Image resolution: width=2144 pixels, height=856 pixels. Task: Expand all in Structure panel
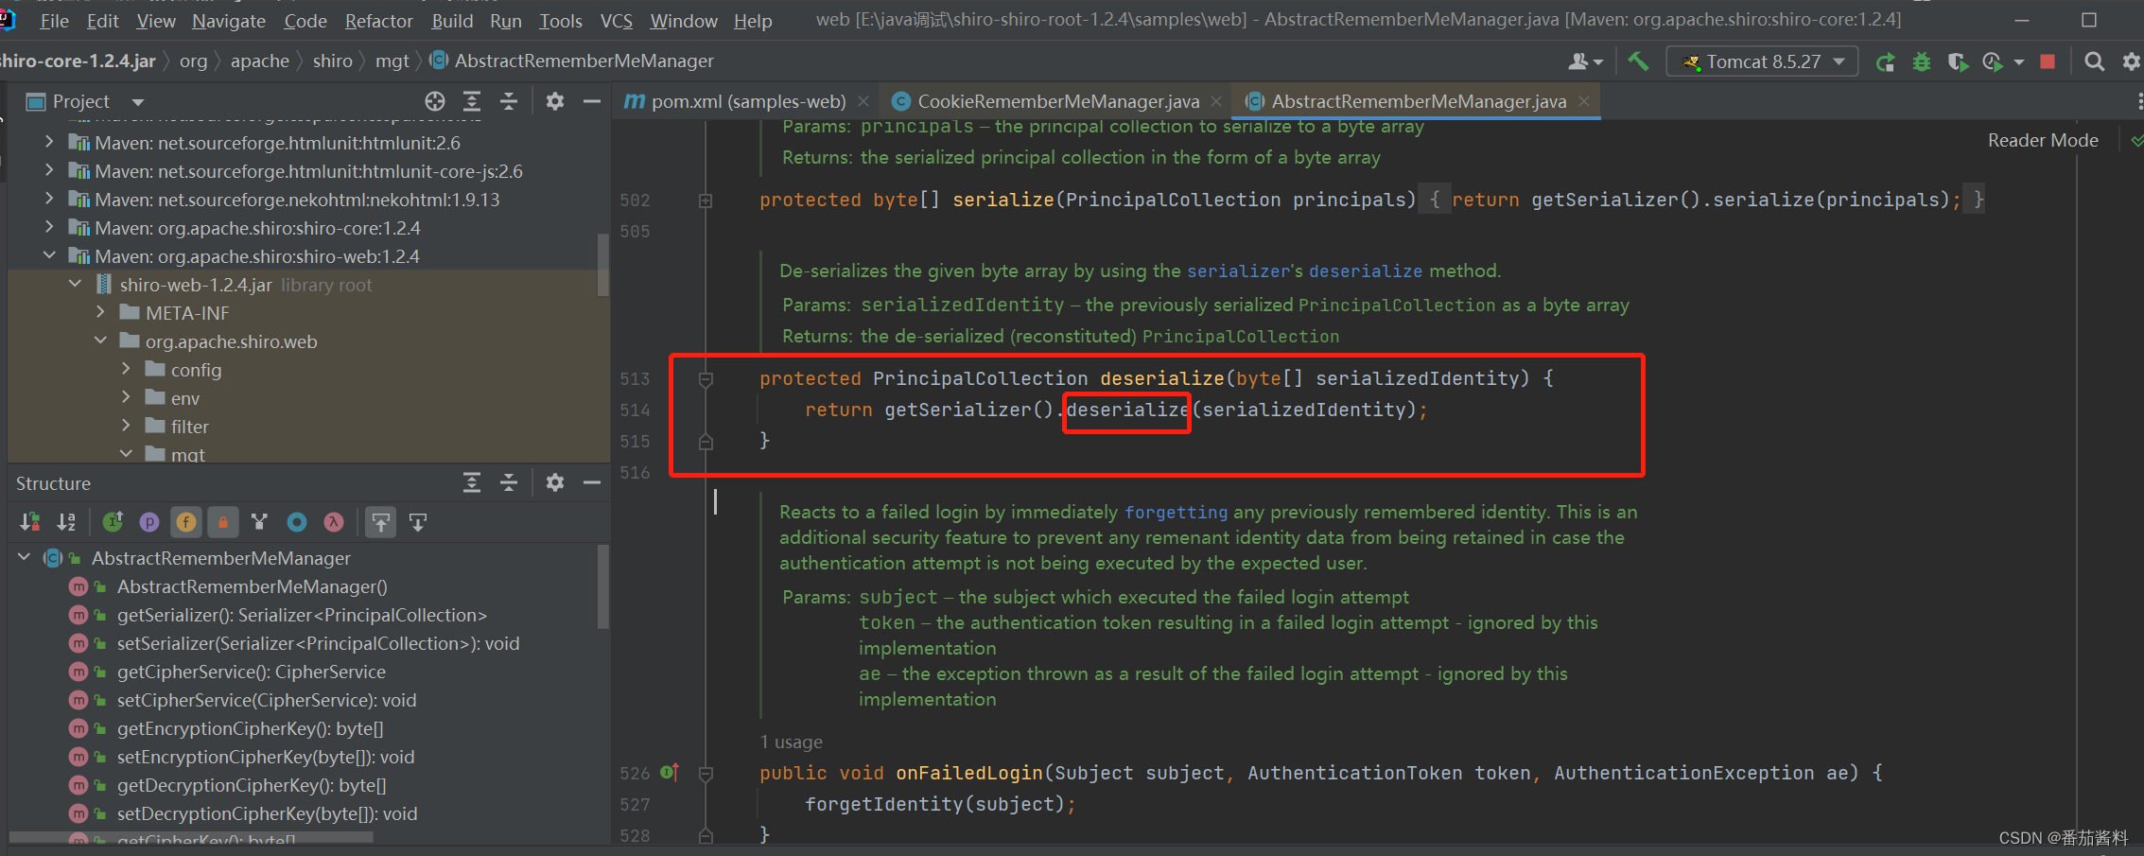[472, 483]
